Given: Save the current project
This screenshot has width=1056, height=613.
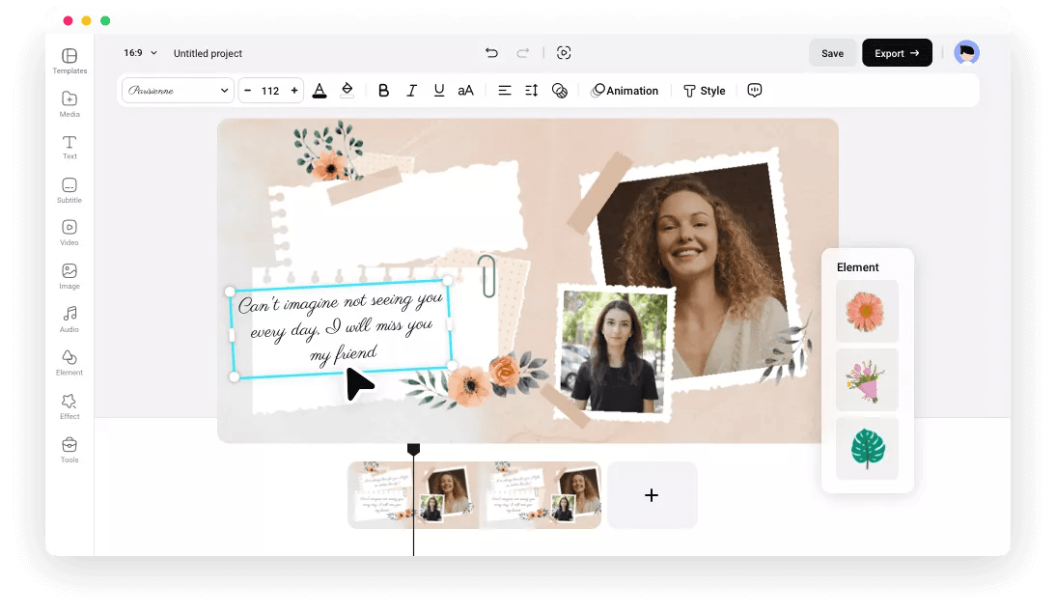Looking at the screenshot, I should click(832, 53).
